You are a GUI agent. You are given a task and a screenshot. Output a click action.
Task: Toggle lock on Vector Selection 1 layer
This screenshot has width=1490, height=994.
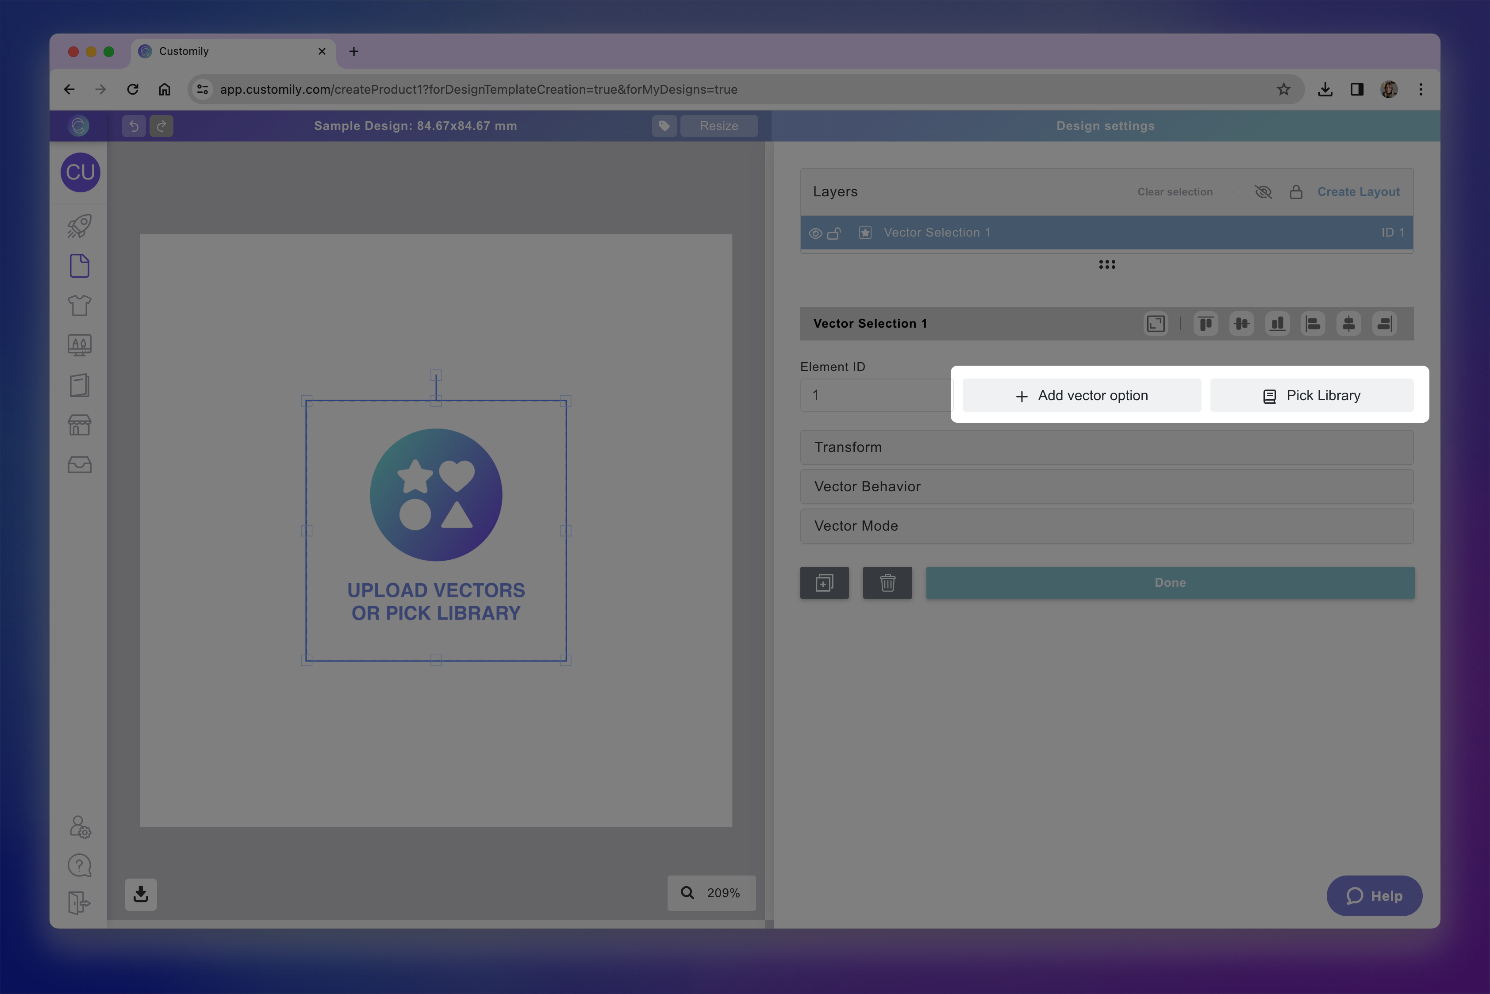834,233
